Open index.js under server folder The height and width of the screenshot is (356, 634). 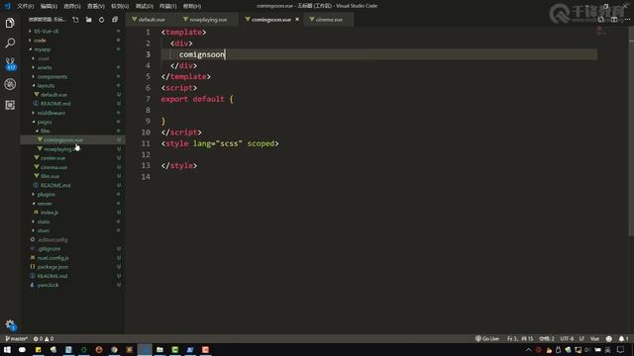pyautogui.click(x=50, y=213)
